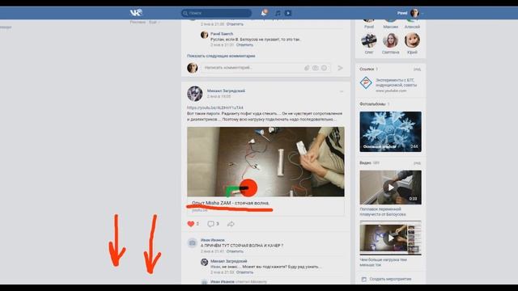Click the 'Видео' section header
518x291 pixels.
(x=365, y=163)
